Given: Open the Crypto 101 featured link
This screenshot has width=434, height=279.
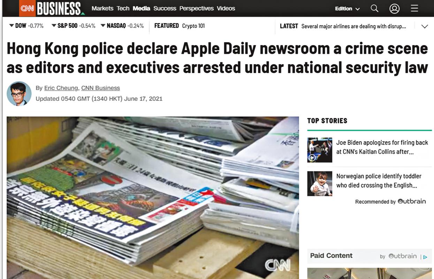Looking at the screenshot, I should tap(193, 26).
